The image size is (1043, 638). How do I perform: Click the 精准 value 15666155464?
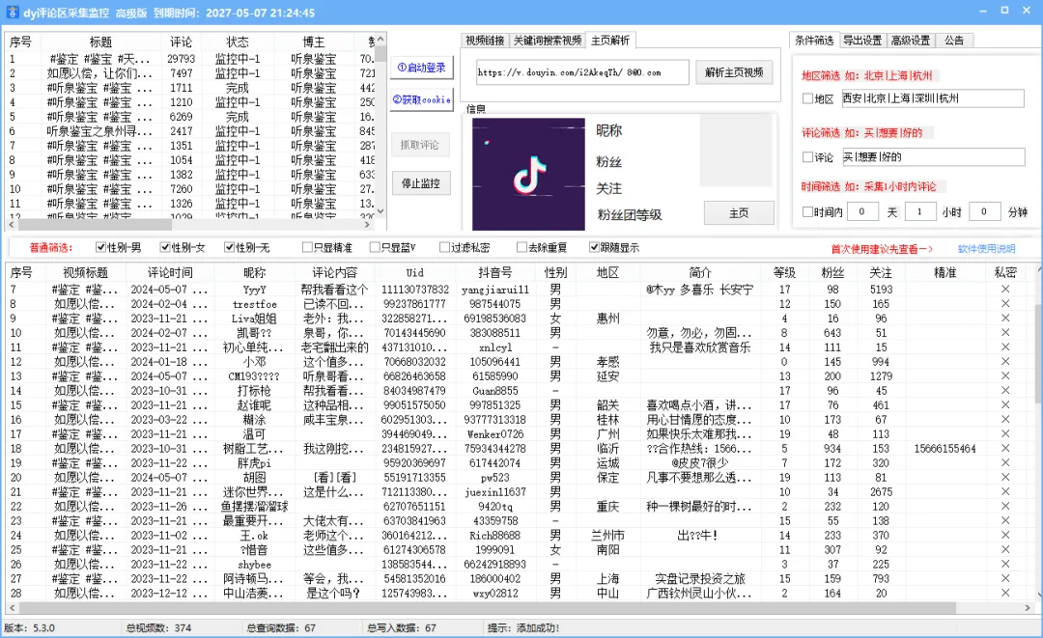pos(944,449)
